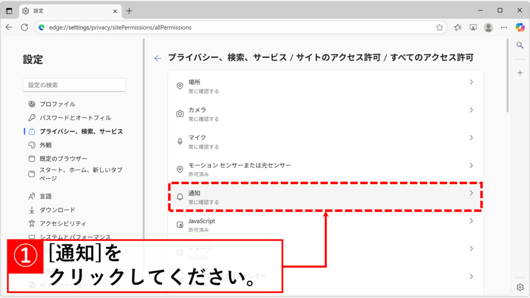Open the user profile avatar
Screen dimensions: 530x298
pyautogui.click(x=489, y=27)
